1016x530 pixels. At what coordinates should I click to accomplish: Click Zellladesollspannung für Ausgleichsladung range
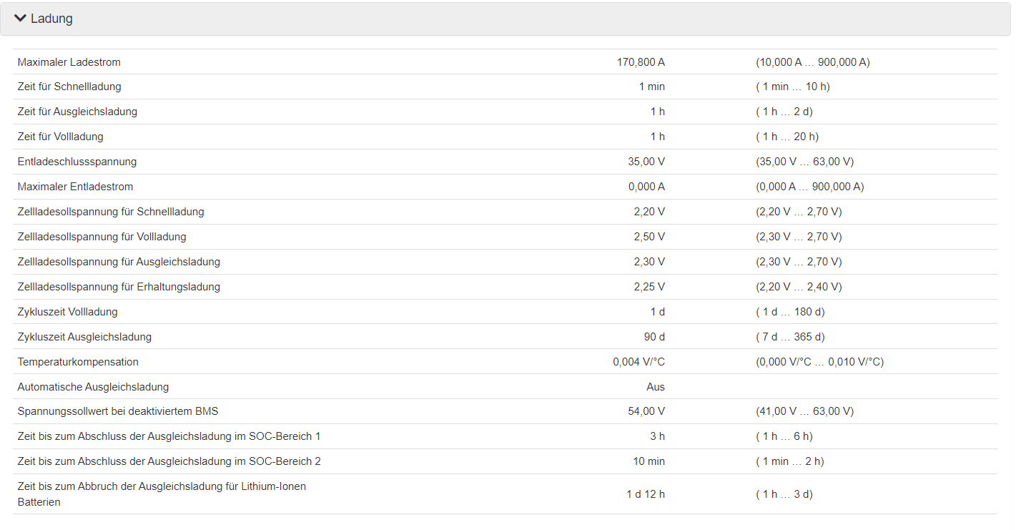(799, 262)
